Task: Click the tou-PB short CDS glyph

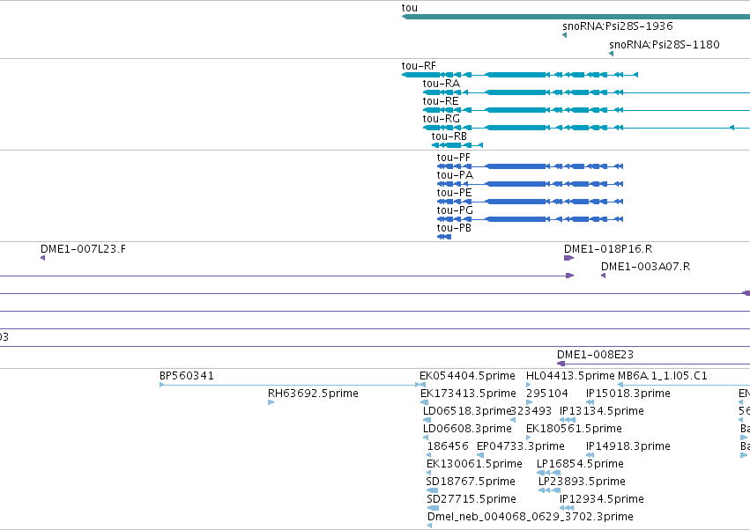Action: click(444, 237)
